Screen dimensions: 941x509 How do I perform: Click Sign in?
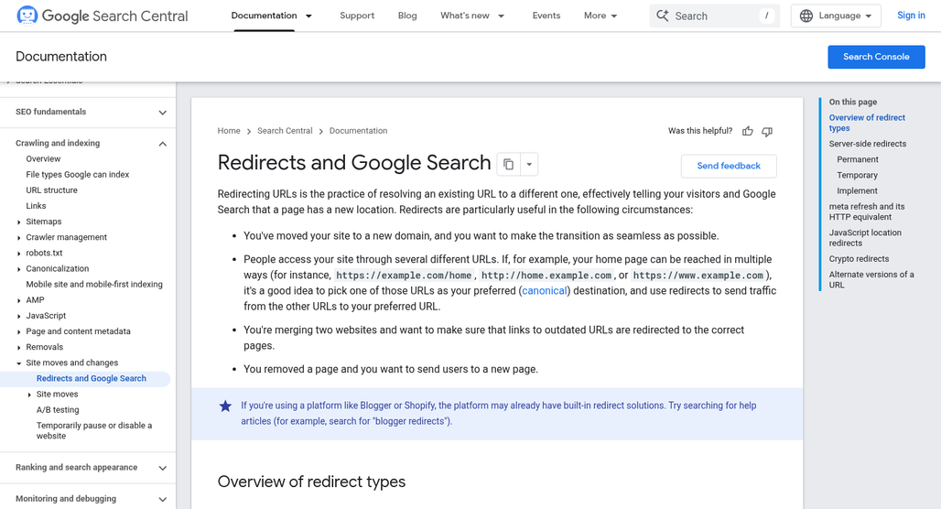coord(911,16)
